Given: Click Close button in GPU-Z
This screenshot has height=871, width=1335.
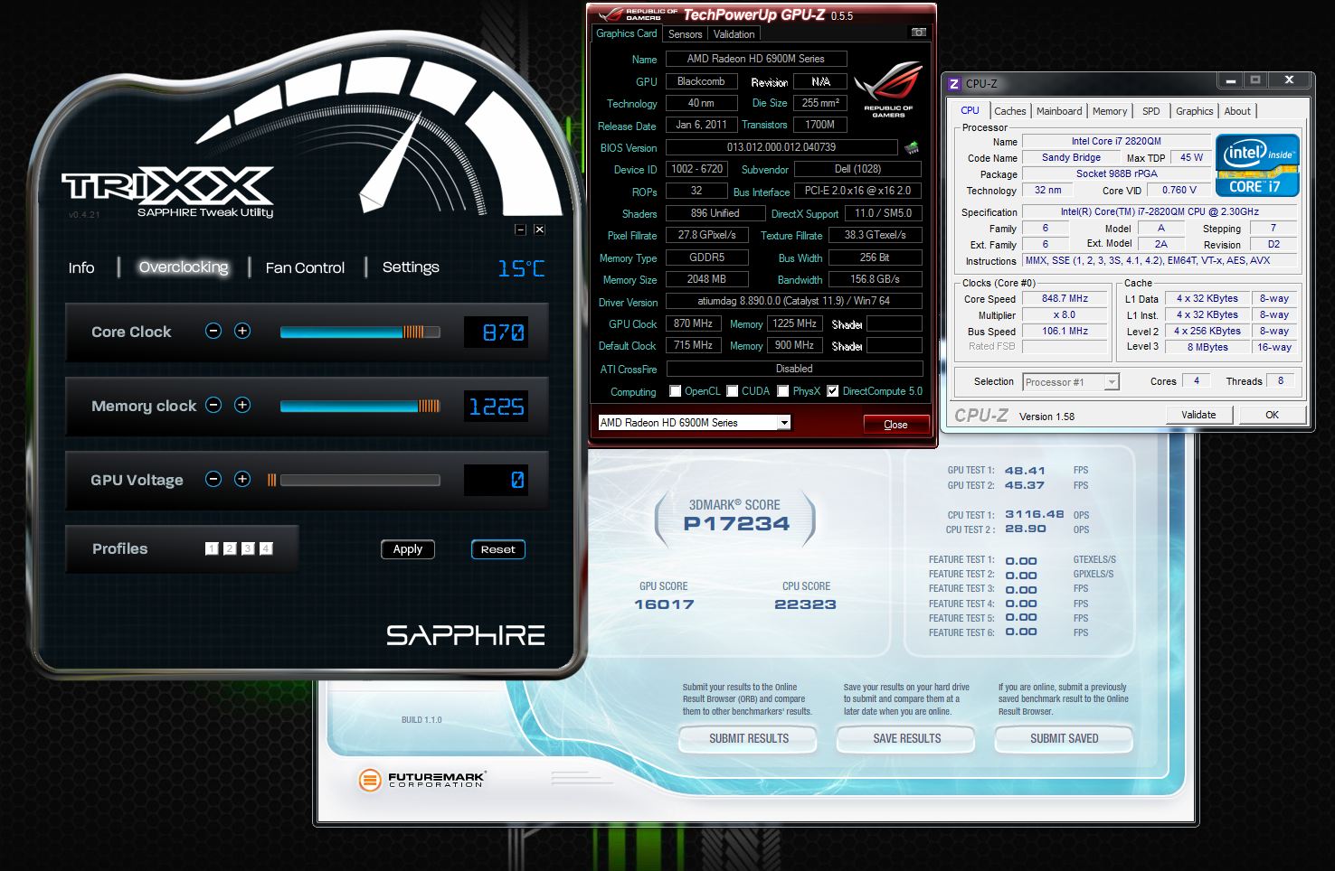Looking at the screenshot, I should [x=895, y=424].
